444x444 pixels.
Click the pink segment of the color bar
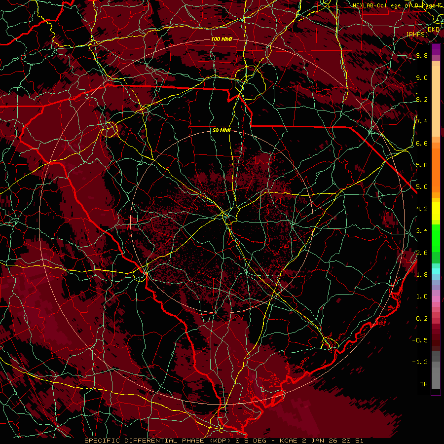coord(436,299)
